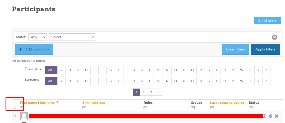Viewport: 285px width, 123px height.
Task: Go to page 2 of participants
Action: click(144, 92)
